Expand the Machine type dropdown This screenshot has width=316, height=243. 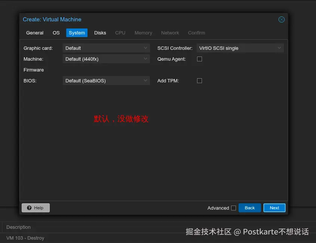coord(106,59)
